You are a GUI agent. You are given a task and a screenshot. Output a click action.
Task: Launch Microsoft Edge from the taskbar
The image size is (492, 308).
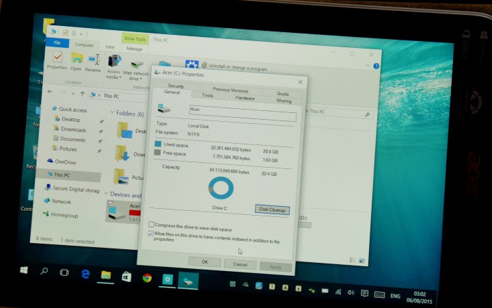point(85,274)
